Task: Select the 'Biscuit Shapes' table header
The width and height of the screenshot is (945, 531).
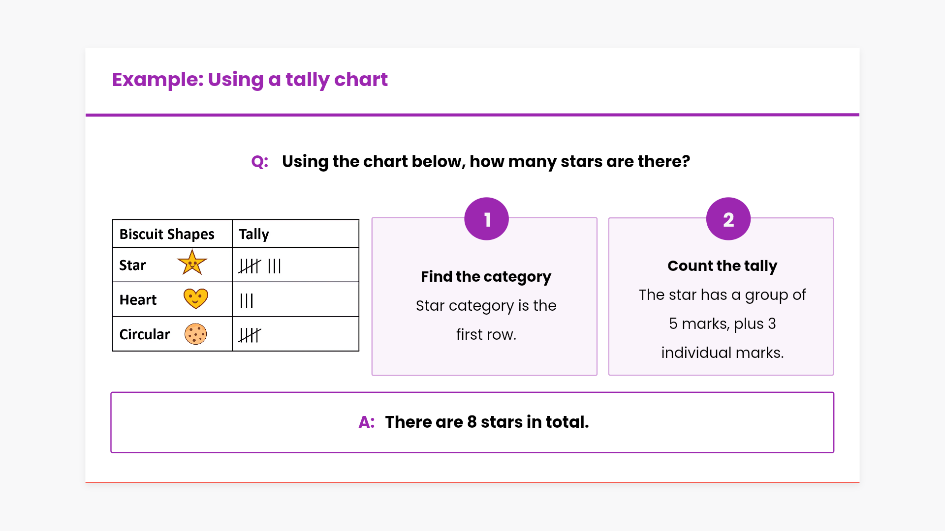Action: click(x=167, y=234)
